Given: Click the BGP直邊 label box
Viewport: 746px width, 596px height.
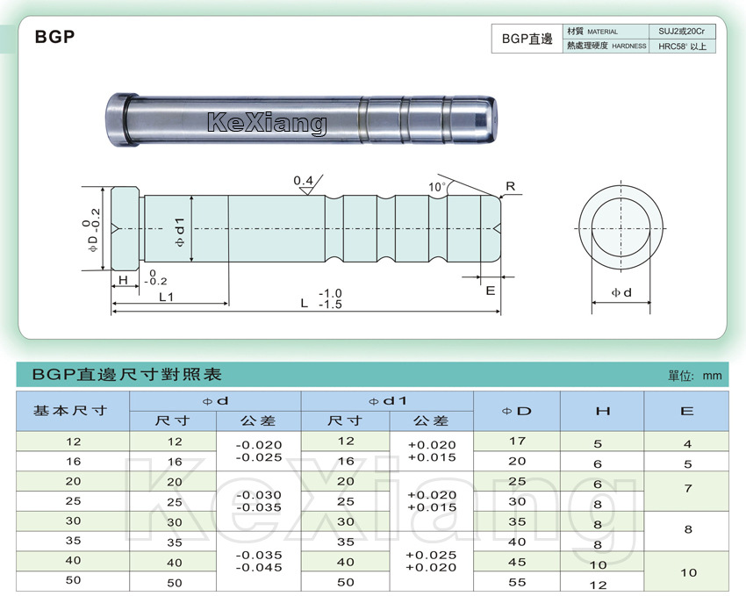Looking at the screenshot, I should pyautogui.click(x=527, y=39).
